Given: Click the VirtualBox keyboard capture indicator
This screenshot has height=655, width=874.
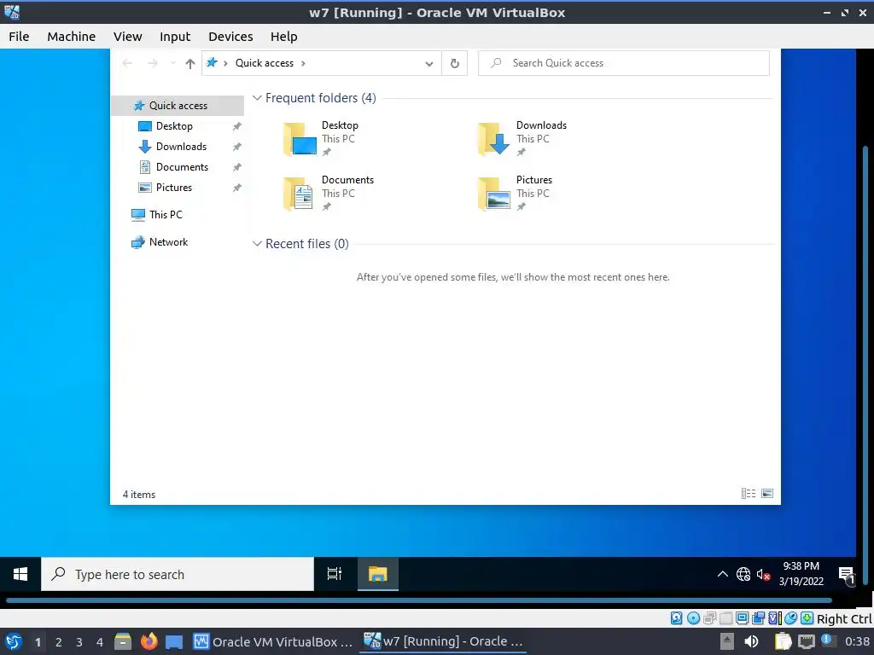Looking at the screenshot, I should [x=807, y=617].
